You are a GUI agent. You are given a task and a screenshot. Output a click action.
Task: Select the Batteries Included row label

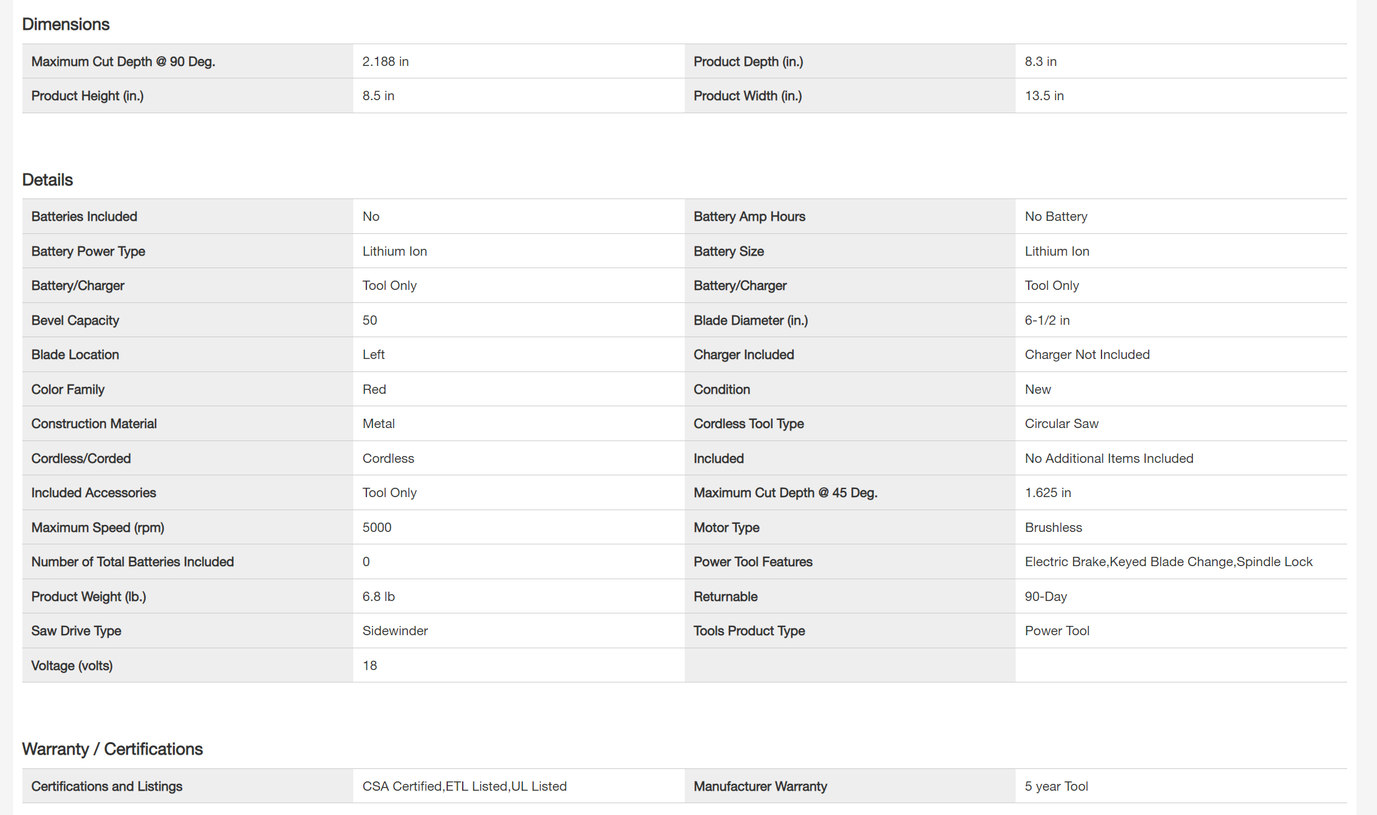tap(84, 217)
